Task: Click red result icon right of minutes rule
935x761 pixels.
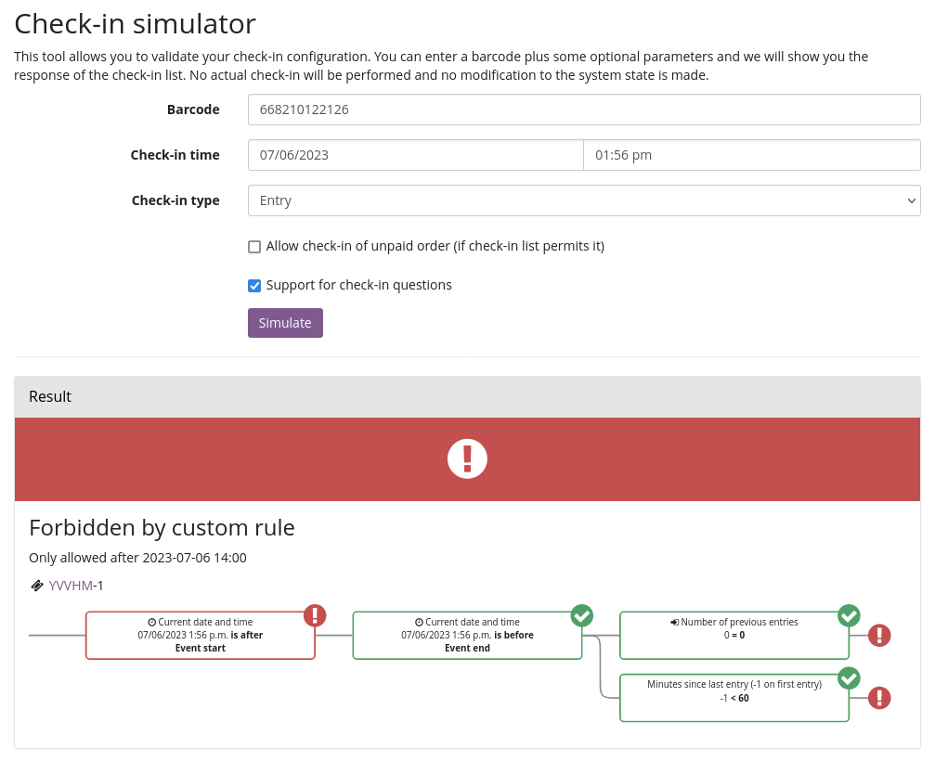Action: pos(878,698)
